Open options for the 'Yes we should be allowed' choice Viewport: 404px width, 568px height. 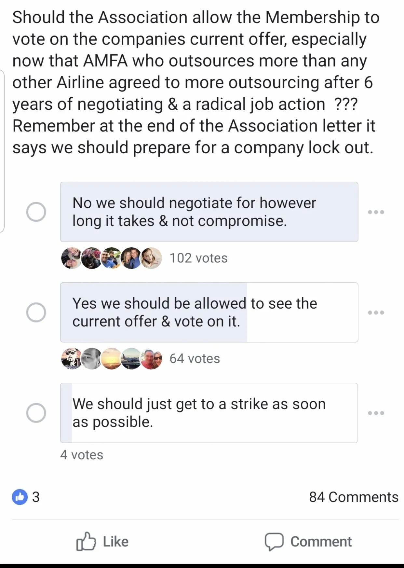coord(376,312)
